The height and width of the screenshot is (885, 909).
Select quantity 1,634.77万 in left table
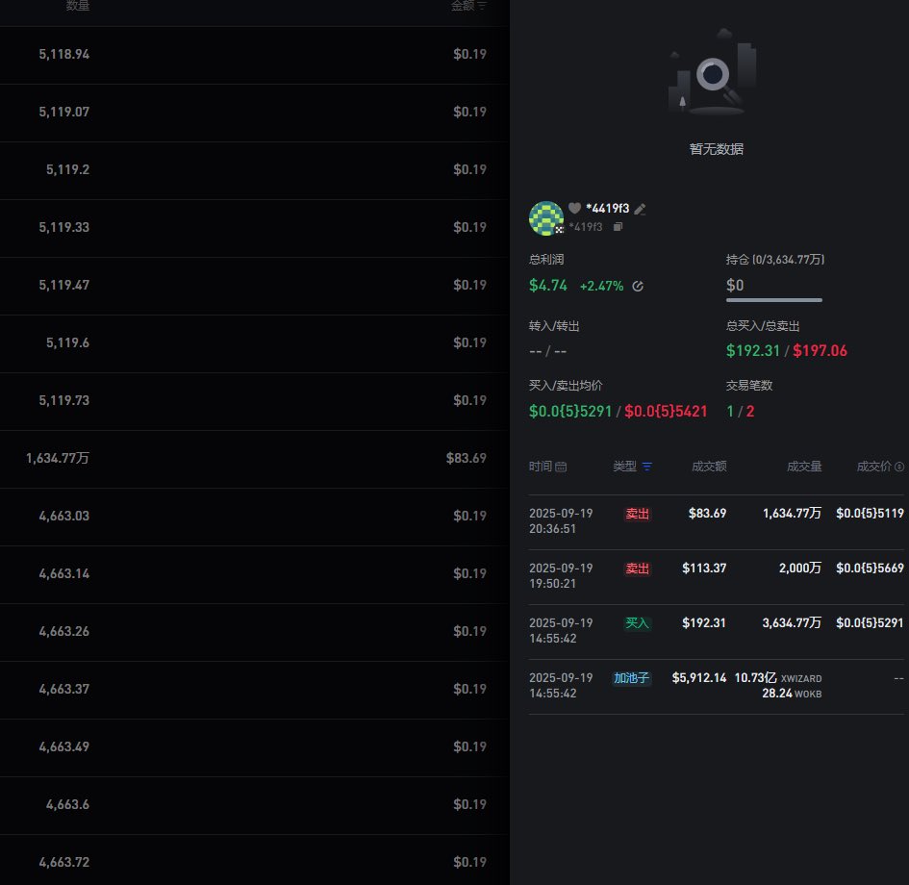click(58, 459)
